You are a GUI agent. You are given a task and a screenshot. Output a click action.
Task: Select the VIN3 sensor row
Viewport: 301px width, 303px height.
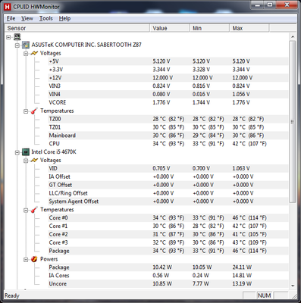point(168,86)
